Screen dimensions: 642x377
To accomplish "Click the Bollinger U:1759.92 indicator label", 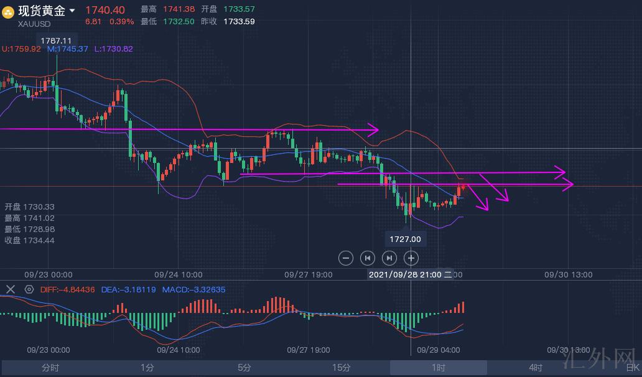I will pyautogui.click(x=21, y=49).
